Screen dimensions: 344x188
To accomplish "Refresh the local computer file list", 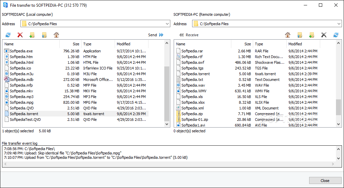I will point(8,35).
